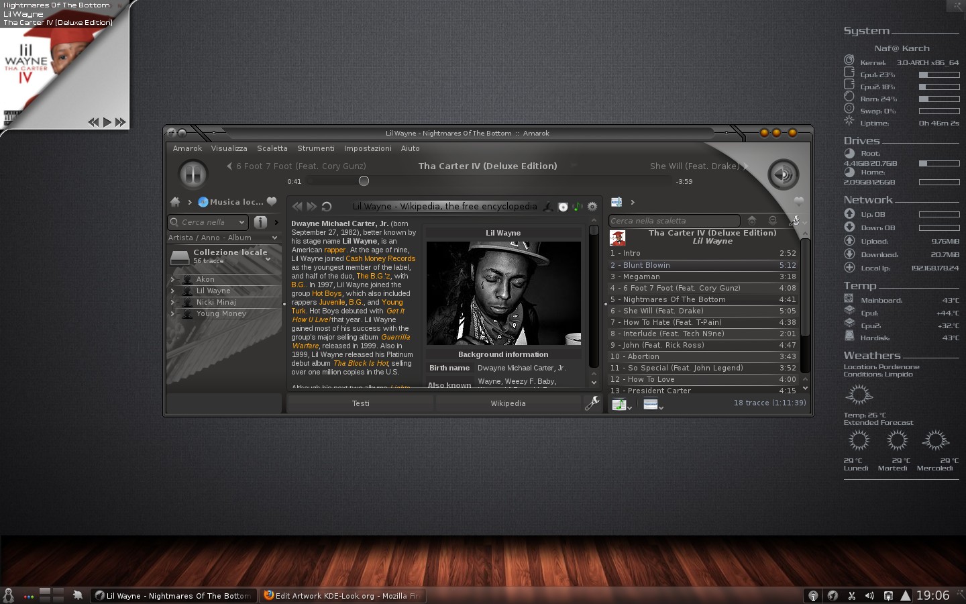Viewport: 966px width, 604px height.
Task: Show the track's Wikipedia page (note icon)
Action: [x=577, y=207]
